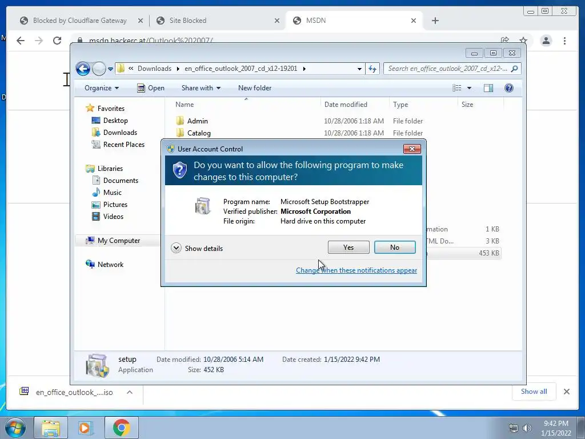Open the view options dropdown arrow

click(470, 88)
